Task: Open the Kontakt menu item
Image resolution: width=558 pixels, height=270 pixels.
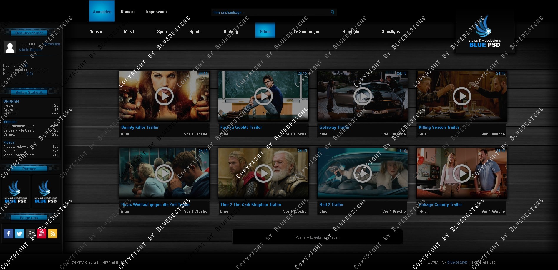Action: 128,12
